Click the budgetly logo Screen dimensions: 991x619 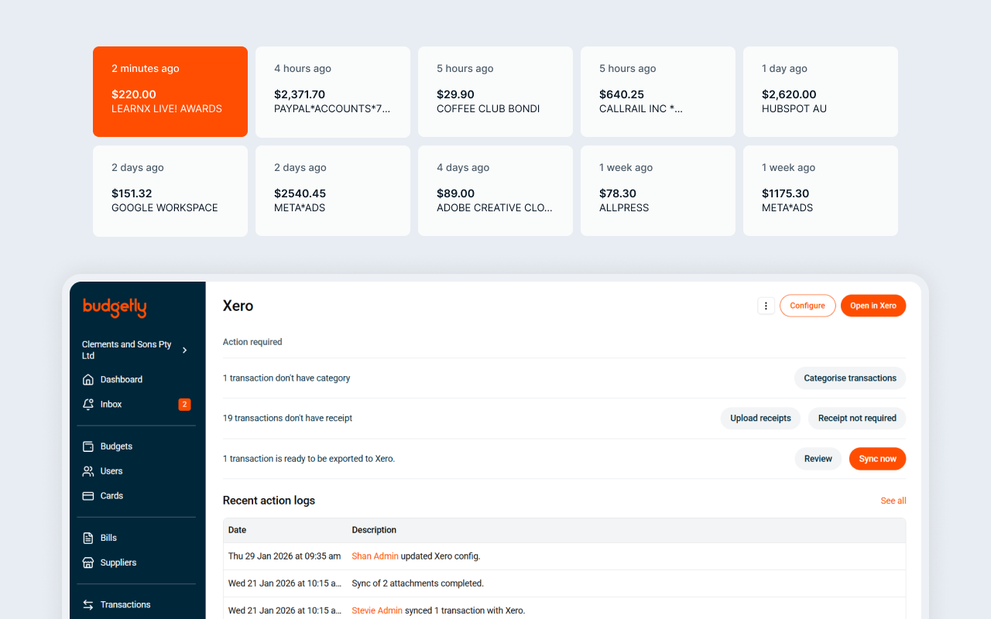click(x=114, y=307)
